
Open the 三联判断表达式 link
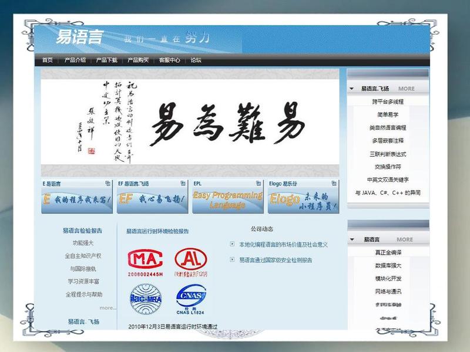[388, 154]
